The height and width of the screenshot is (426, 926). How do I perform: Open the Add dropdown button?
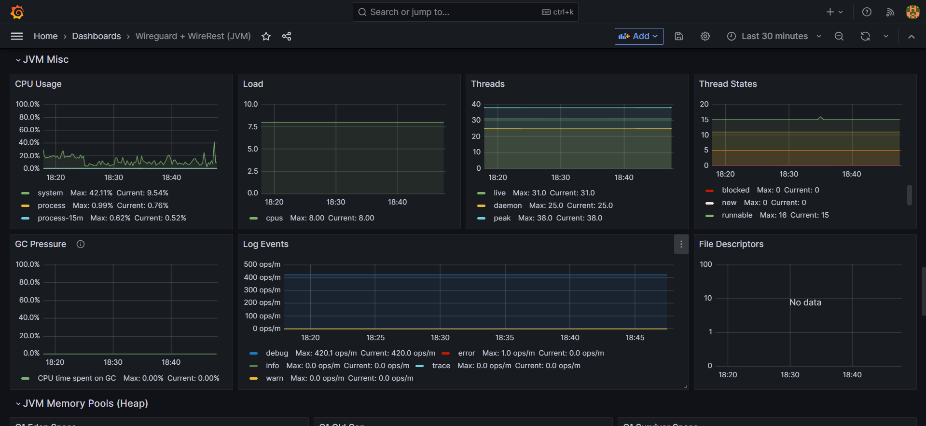point(638,36)
